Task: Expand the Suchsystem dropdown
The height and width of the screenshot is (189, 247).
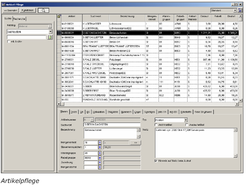Action: (50, 32)
